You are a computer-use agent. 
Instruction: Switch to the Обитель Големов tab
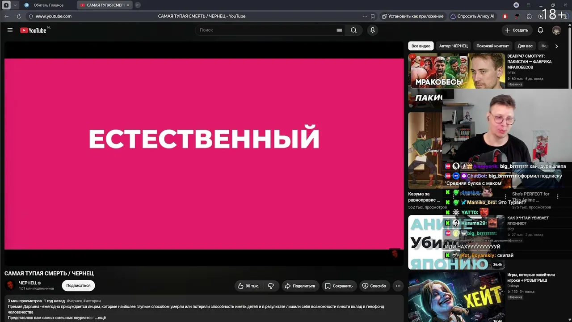point(48,5)
